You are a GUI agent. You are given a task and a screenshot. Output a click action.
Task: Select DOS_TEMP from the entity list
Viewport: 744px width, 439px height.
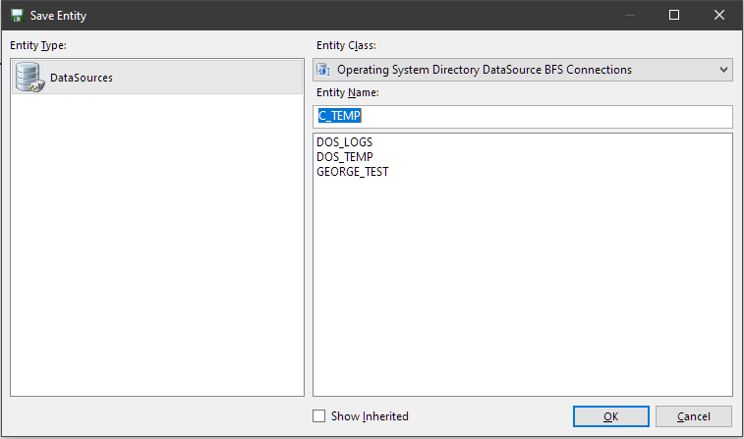pos(344,157)
